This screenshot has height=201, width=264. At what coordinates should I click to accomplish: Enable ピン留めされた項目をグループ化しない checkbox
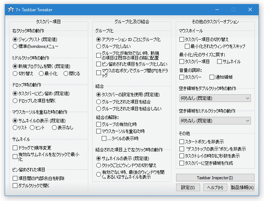[98, 64]
